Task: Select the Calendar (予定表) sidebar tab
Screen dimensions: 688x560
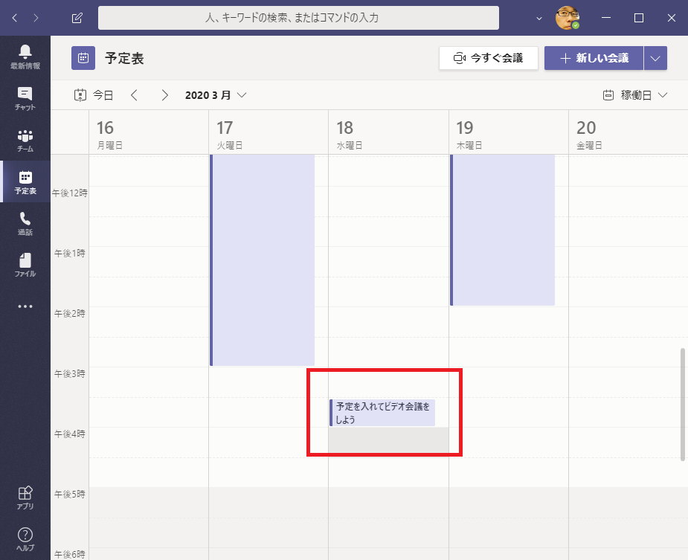Action: coord(25,181)
